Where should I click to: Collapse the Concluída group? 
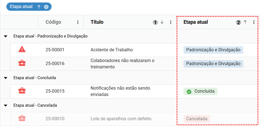point(6,78)
